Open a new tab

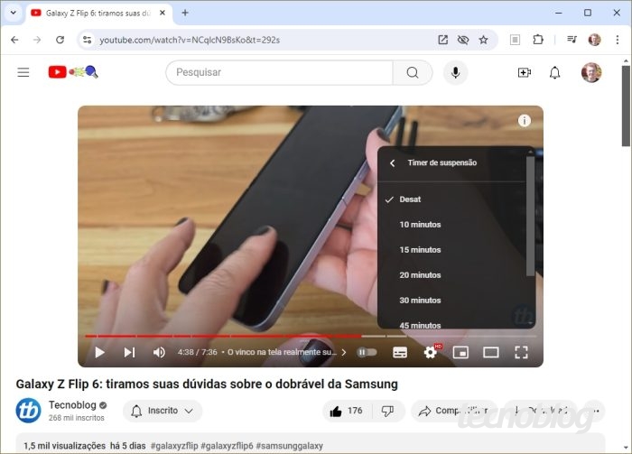[185, 13]
